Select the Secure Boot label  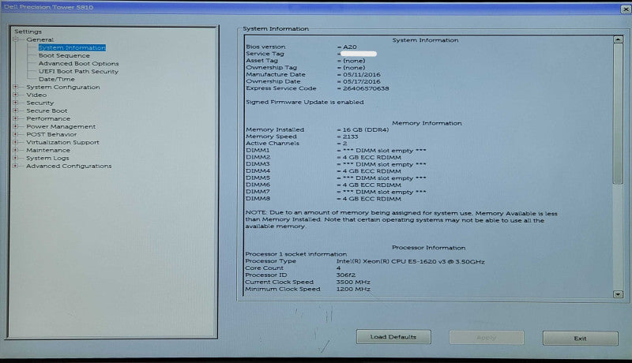(47, 110)
